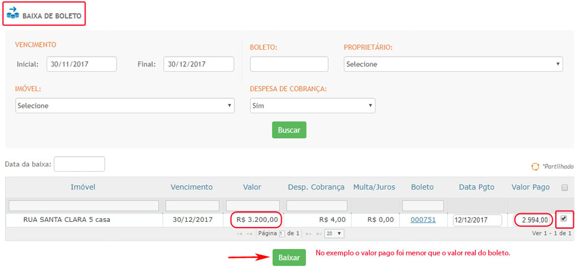This screenshot has width=577, height=269.
Task: Click the Baixa de Boleto header icon
Action: 12,12
